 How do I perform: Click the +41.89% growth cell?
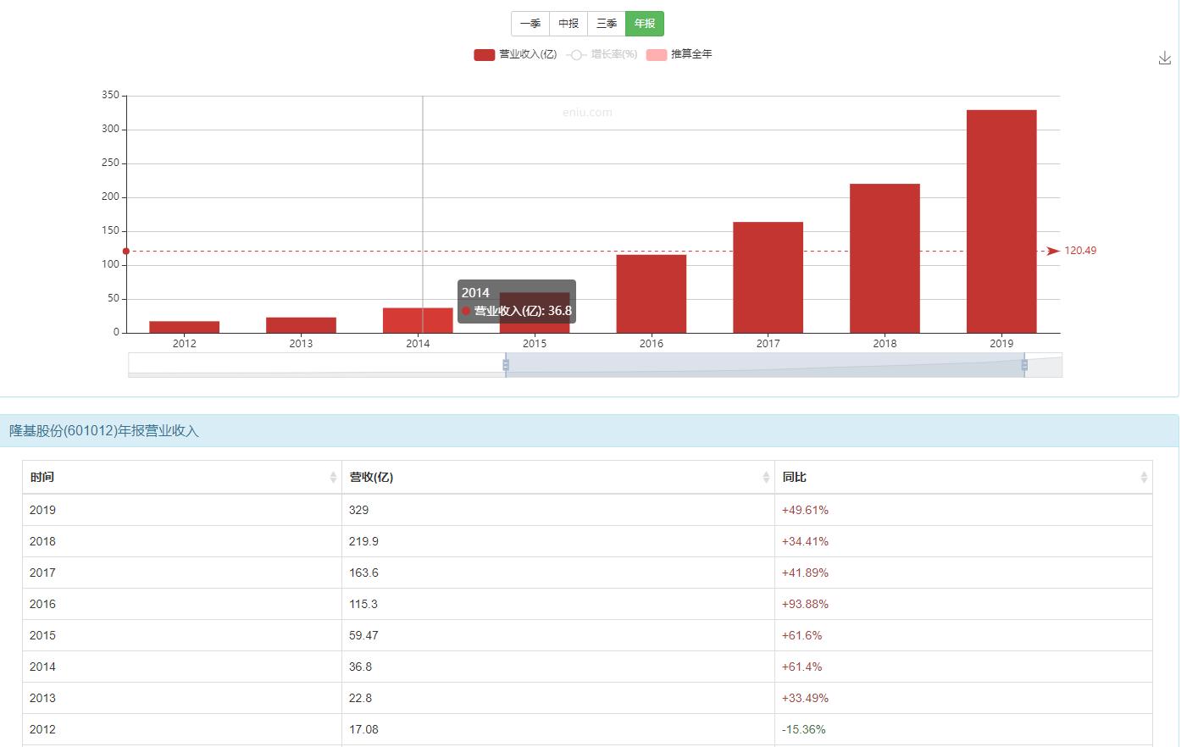tap(963, 573)
